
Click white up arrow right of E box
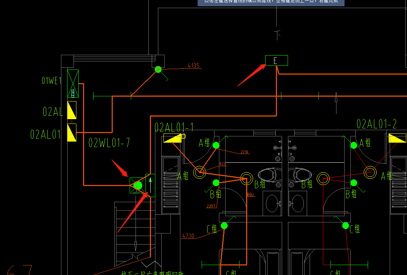[x=336, y=103]
